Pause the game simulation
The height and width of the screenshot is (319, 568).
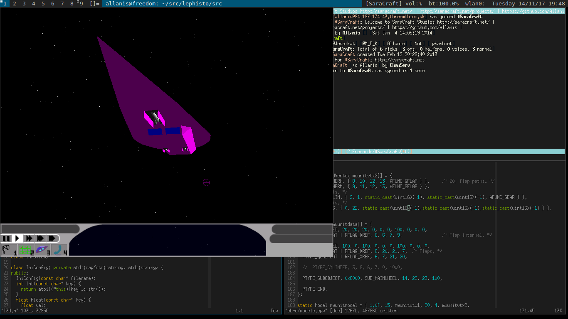click(x=6, y=238)
